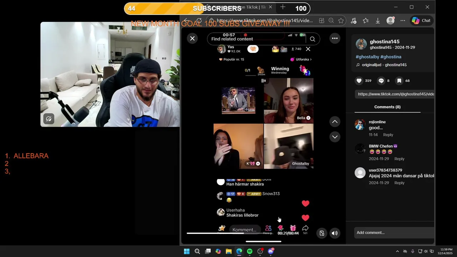This screenshot has width=457, height=257.
Task: Close the TikTok video viewer with X
Action: (x=192, y=38)
